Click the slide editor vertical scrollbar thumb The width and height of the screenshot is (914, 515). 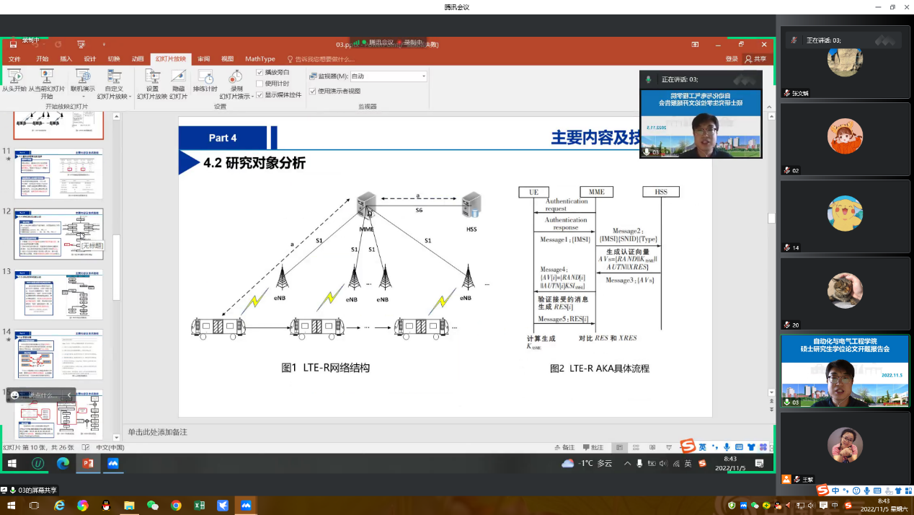coord(771,219)
